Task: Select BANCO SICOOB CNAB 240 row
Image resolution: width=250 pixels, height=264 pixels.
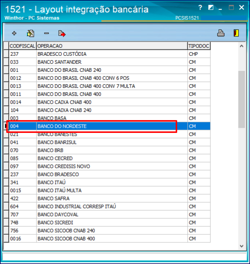Action: (107, 231)
